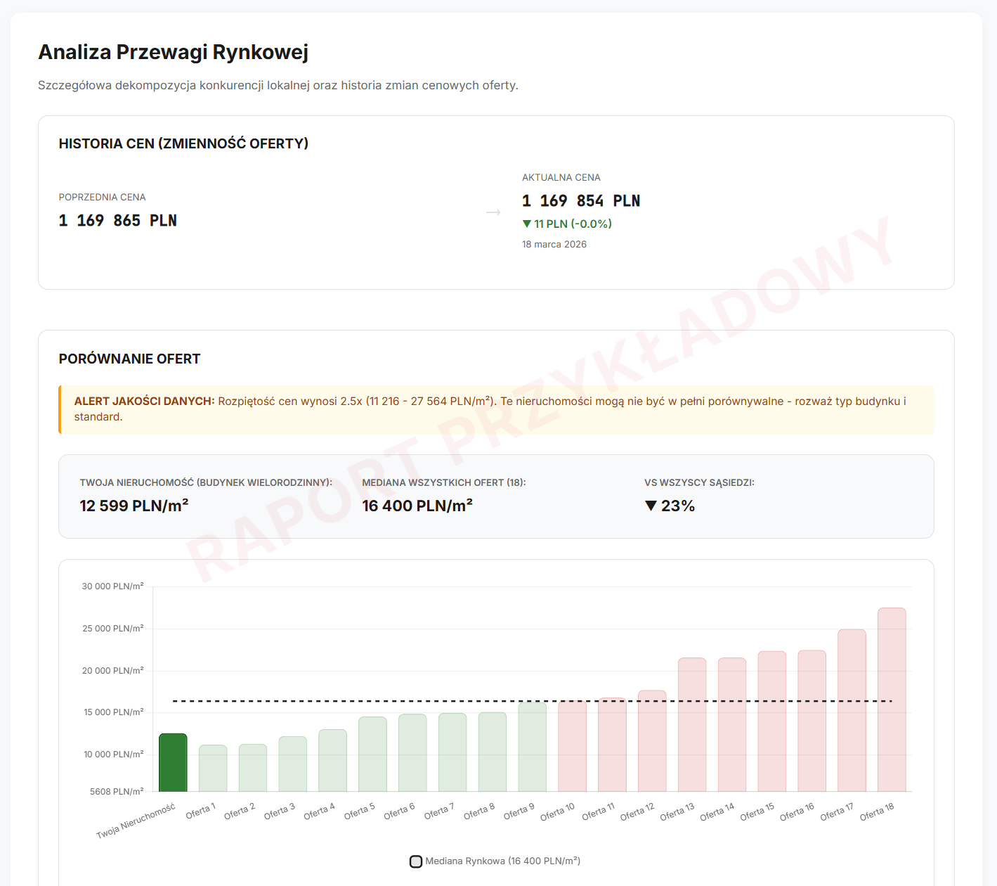Viewport: 997px width, 886px height.
Task: Click the Oferta 10 pink bar
Action: pyautogui.click(x=572, y=746)
